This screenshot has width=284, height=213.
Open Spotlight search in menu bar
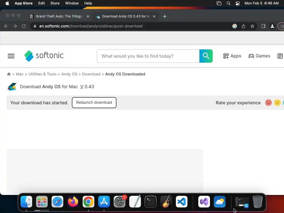click(229, 3)
